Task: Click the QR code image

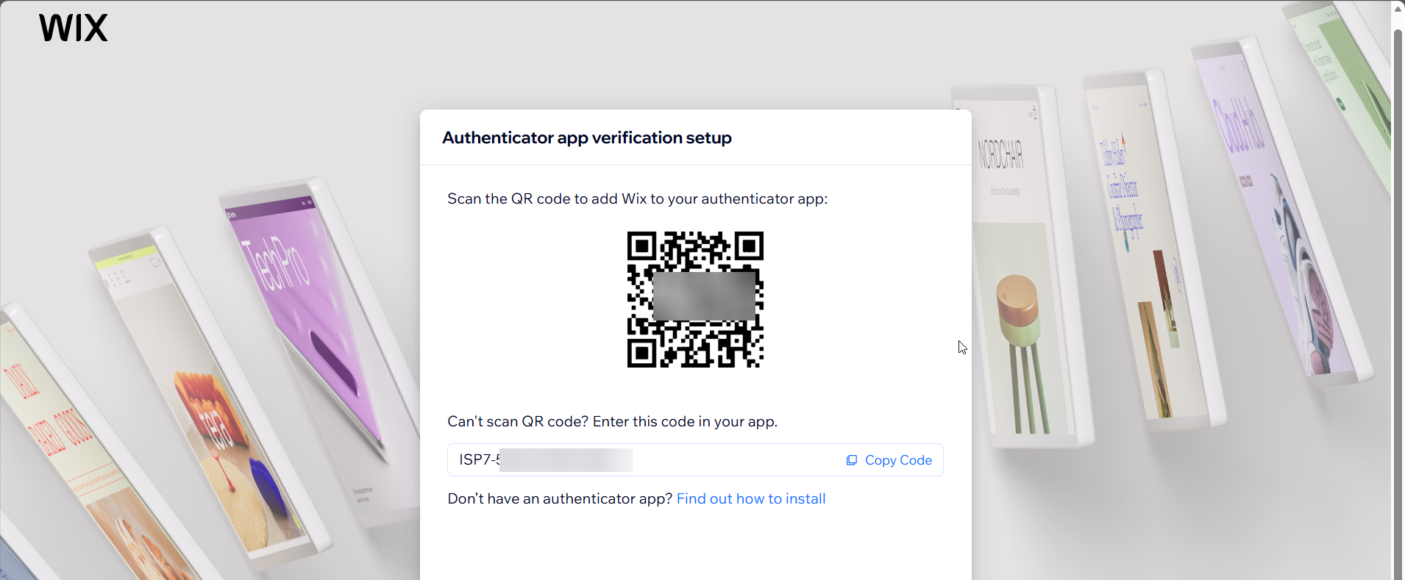Action: (x=695, y=299)
